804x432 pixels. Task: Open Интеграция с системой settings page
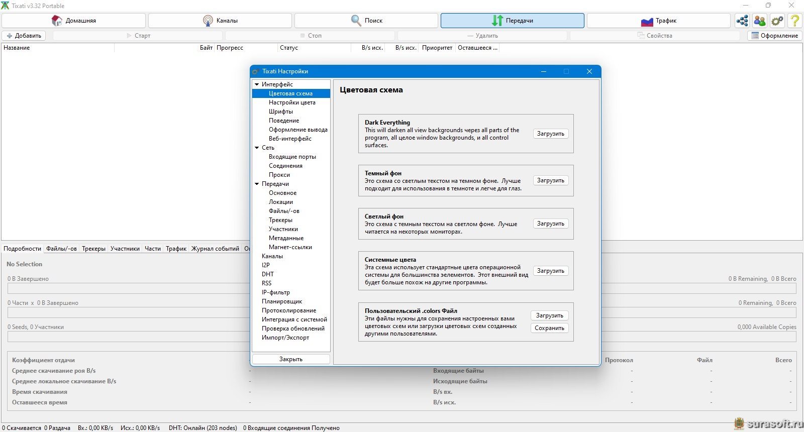click(x=294, y=319)
